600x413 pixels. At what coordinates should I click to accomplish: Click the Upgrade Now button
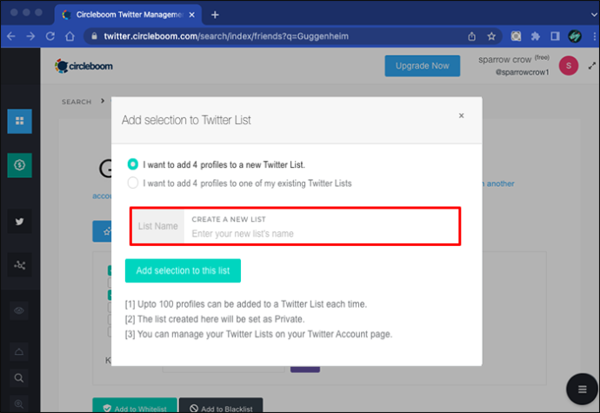click(x=423, y=66)
